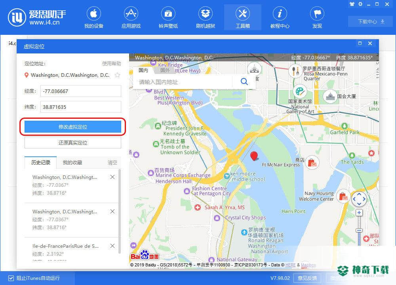Click the 国家美术馆 palette marker
Screen dimensions: 396x285
pyautogui.click(x=299, y=91)
